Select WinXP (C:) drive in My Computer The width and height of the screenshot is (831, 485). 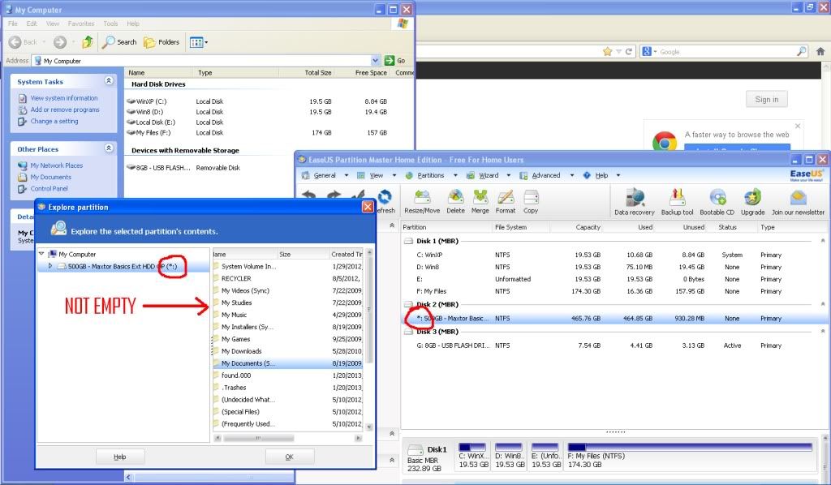point(147,101)
